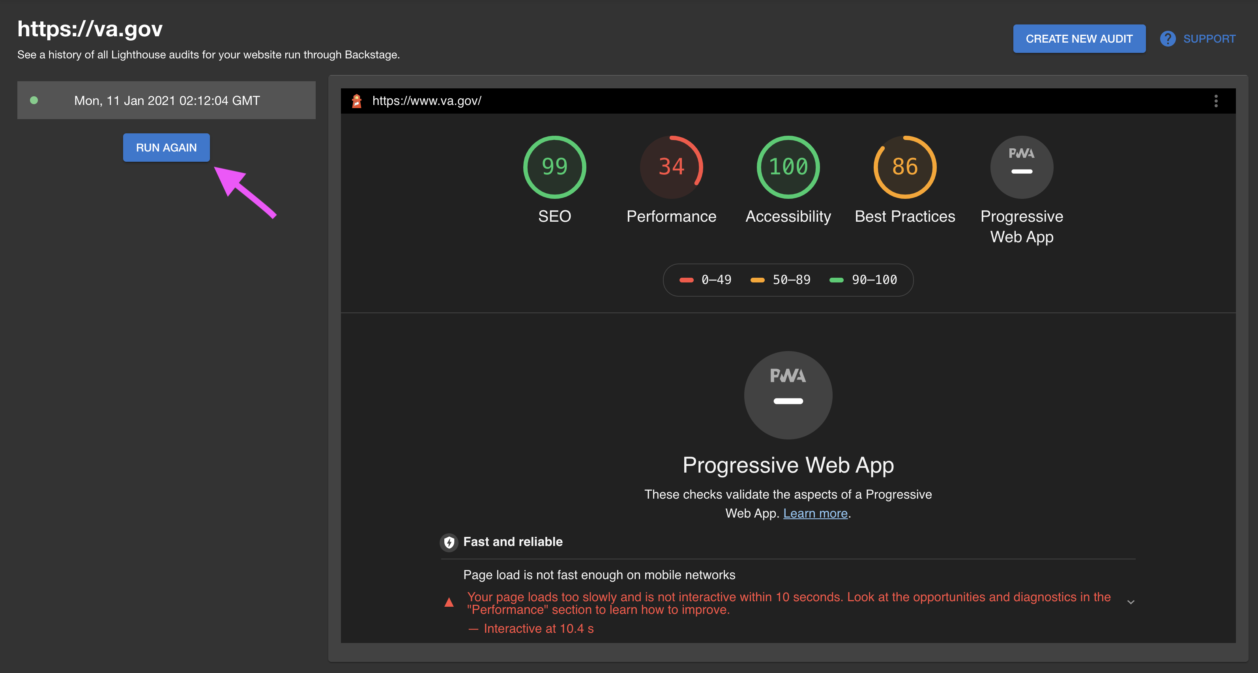Click the shield icon beside Fast and reliable
The height and width of the screenshot is (673, 1258).
[449, 542]
